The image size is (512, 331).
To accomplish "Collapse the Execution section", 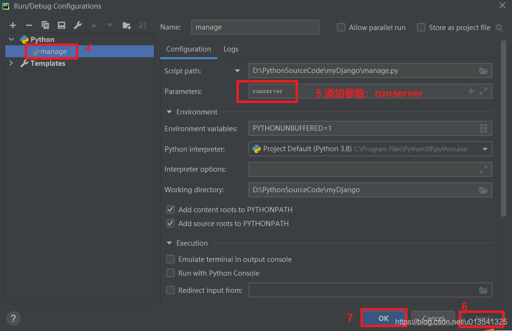I will (x=169, y=243).
